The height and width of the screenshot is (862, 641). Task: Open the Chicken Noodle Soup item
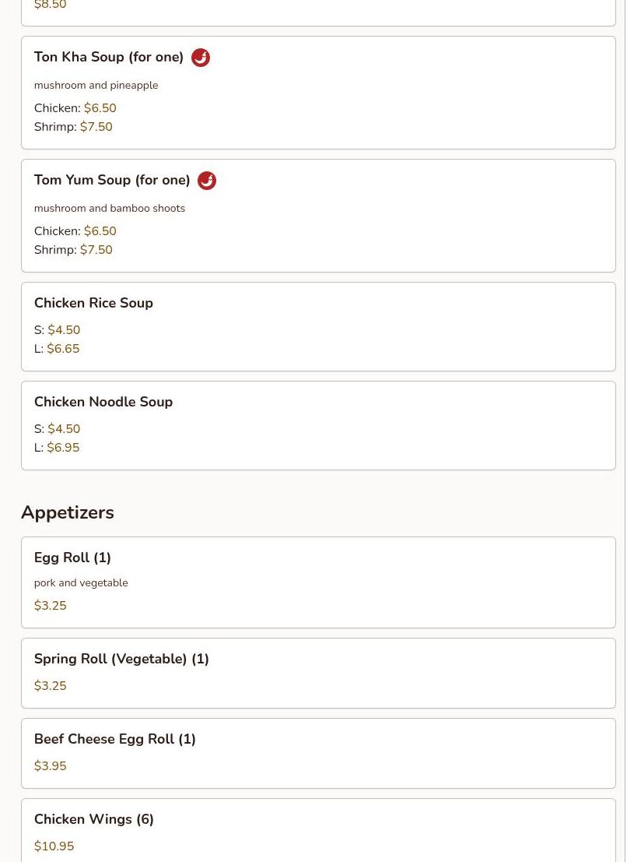coord(103,403)
